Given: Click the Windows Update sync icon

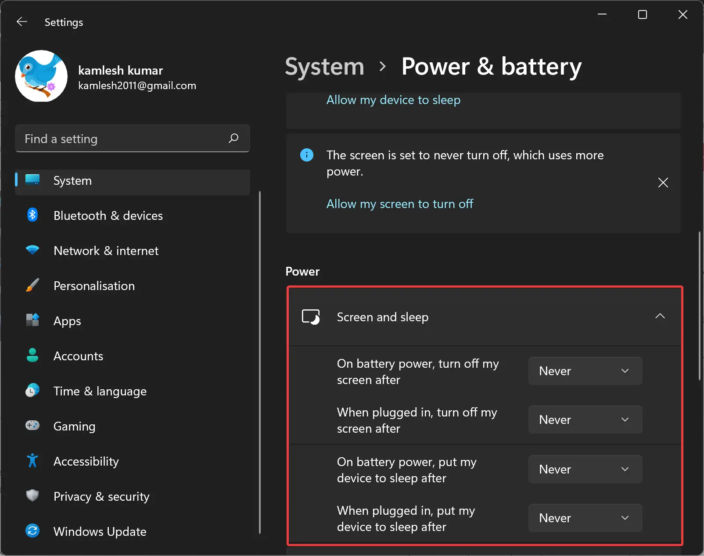Looking at the screenshot, I should [x=32, y=531].
